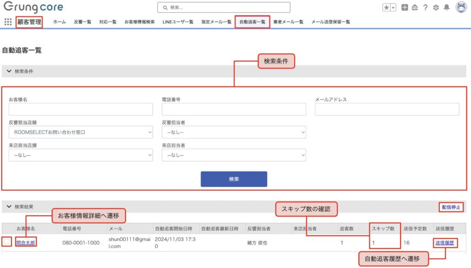Open the 送信履歴 link
This screenshot has width=471, height=268.
444,243
